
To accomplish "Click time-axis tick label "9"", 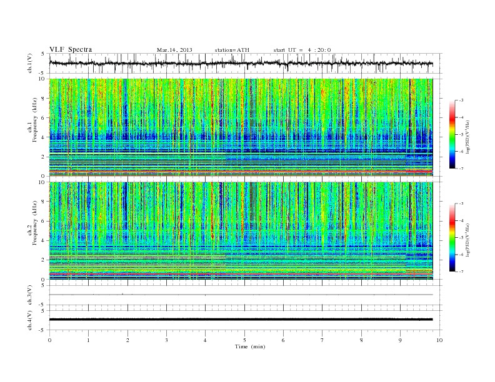I will (x=400, y=340).
